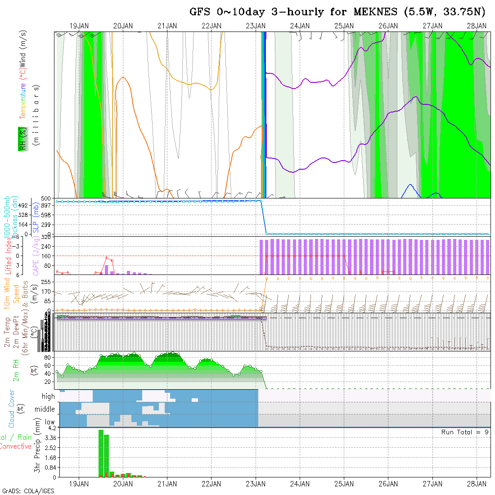
Task: Click the red Lifted Index peak near 19JAN
Action: [106, 257]
